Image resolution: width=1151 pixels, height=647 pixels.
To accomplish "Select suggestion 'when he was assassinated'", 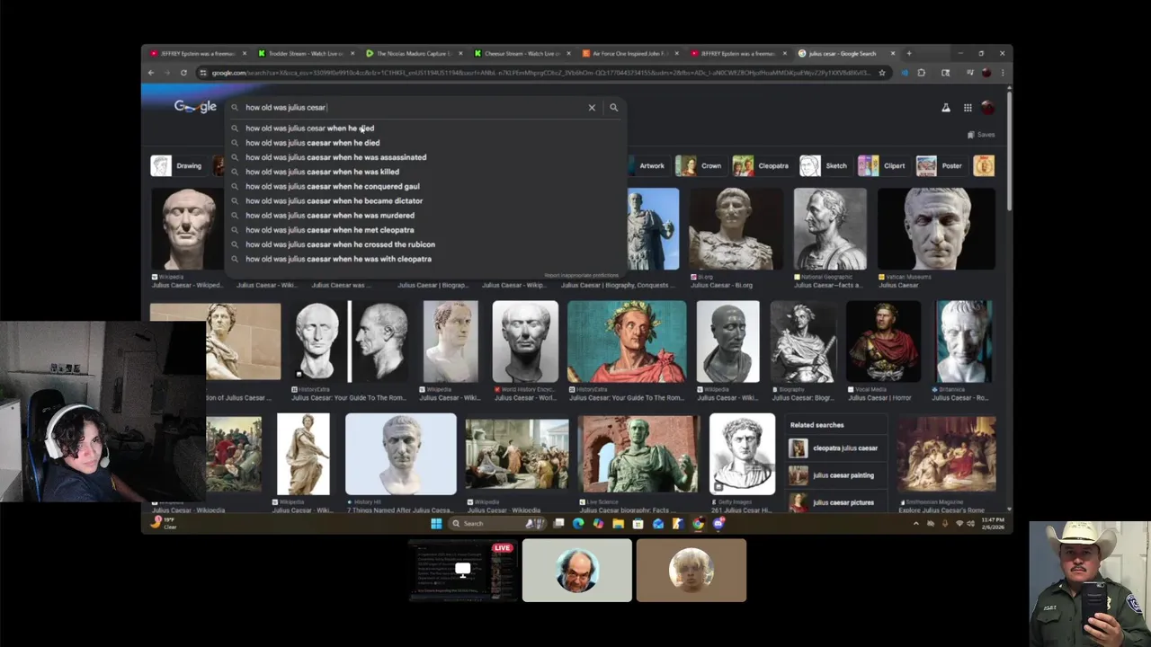I will 335,157.
